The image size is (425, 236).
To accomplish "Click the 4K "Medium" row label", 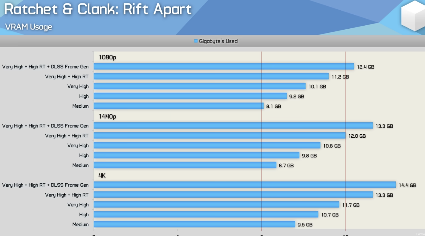I will coord(80,224).
